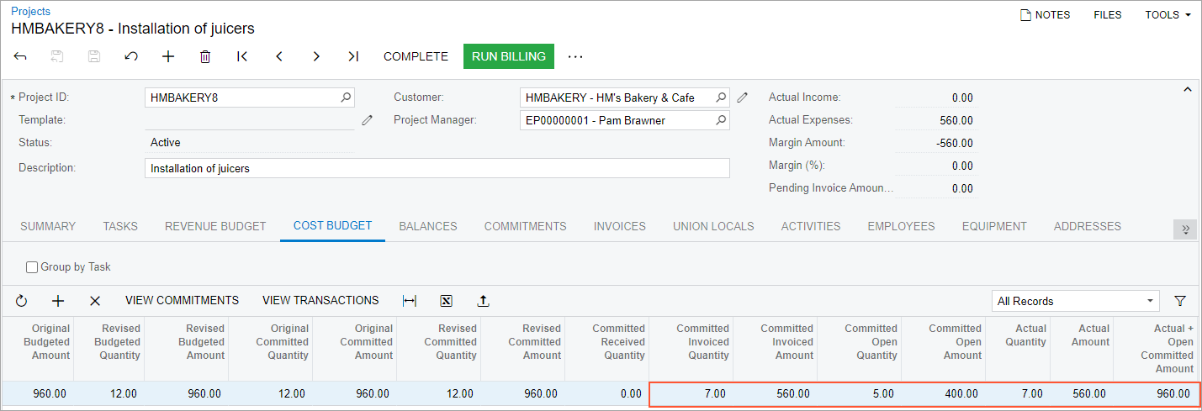Image resolution: width=1202 pixels, height=411 pixels.
Task: Open the Projects breadcrumb link
Action: pos(30,11)
